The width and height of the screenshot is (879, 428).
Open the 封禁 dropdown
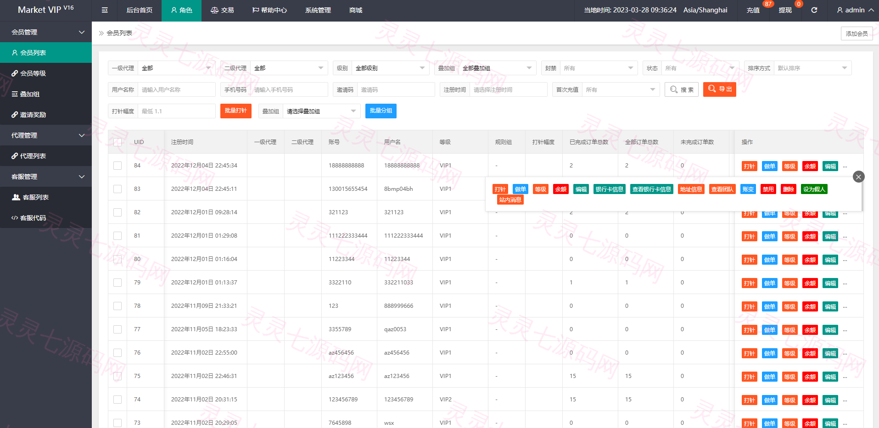tap(599, 68)
